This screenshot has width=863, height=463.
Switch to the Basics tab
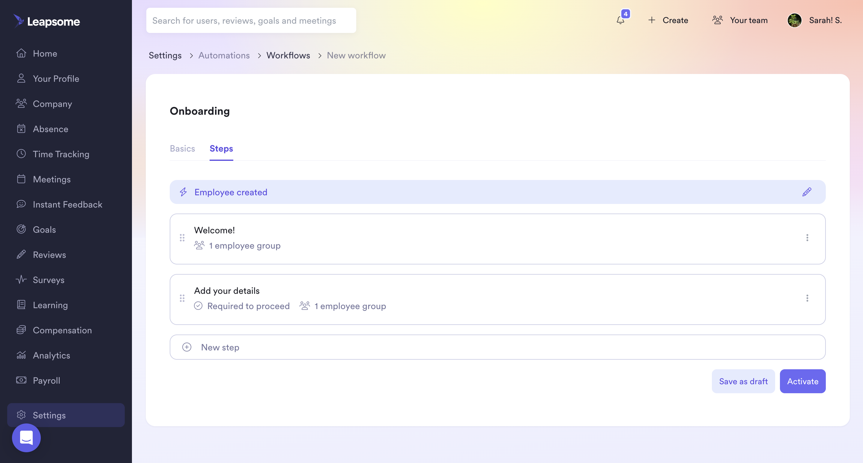(x=182, y=149)
